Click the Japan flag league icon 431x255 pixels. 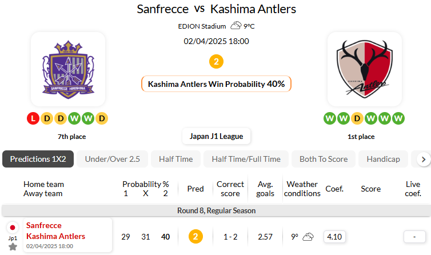pos(13,228)
